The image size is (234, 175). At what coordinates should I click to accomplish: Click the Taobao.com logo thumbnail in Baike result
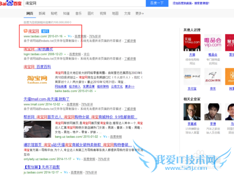37,80
